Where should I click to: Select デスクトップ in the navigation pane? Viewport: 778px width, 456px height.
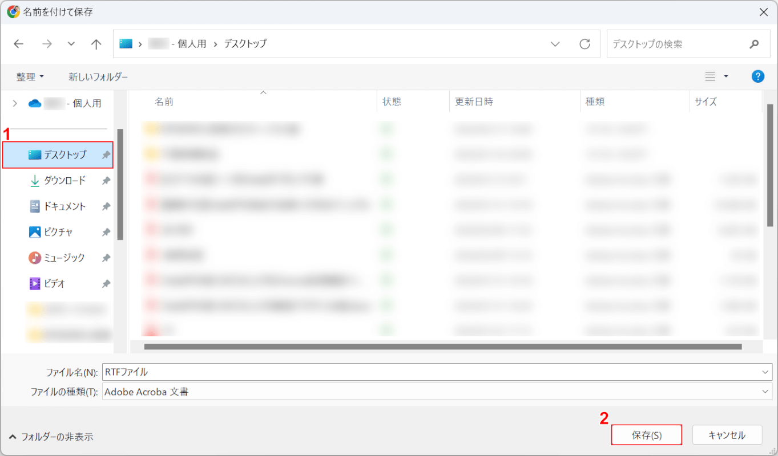[x=58, y=154]
